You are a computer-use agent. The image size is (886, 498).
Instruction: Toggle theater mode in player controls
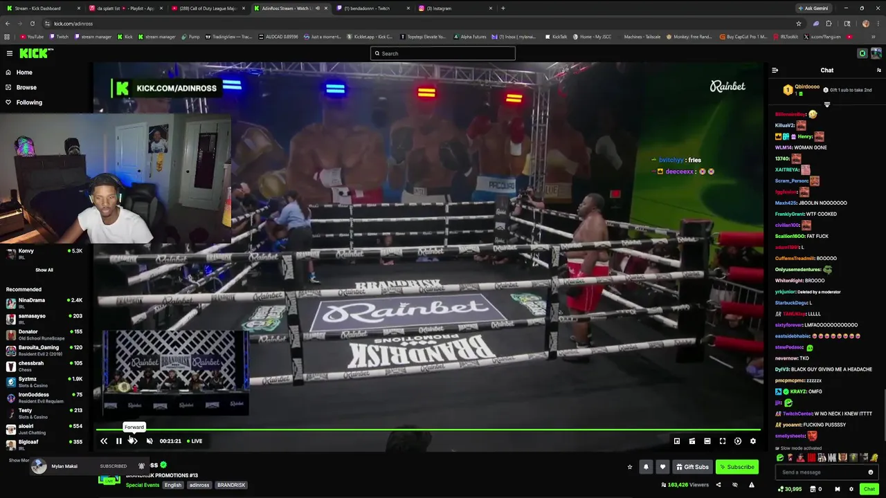tap(707, 441)
